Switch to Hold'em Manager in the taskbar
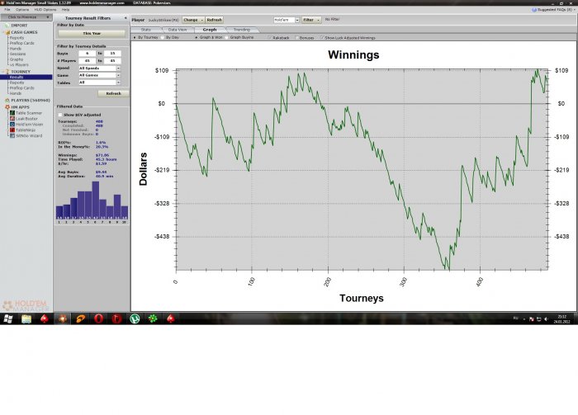578x415 pixels. [x=62, y=318]
